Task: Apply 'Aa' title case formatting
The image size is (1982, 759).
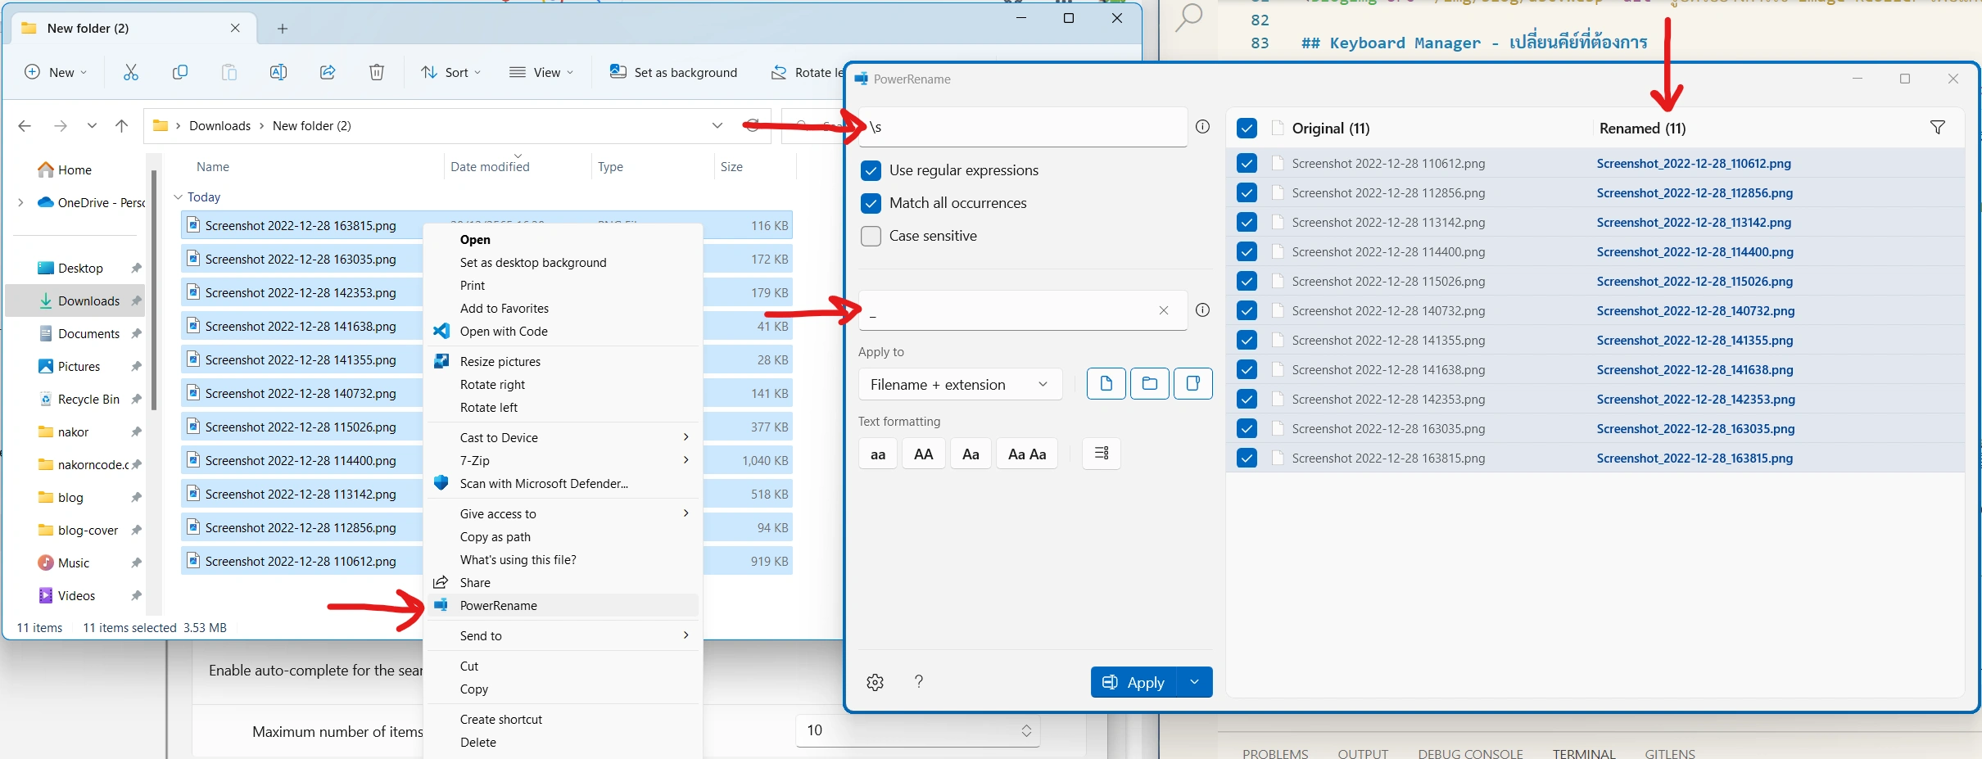Action: coord(971,454)
